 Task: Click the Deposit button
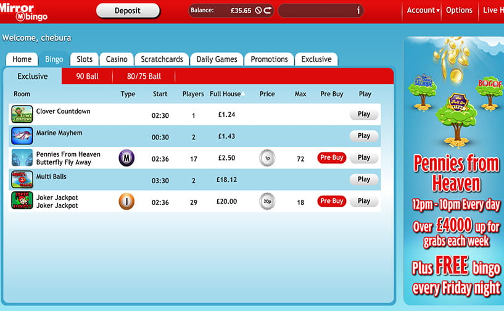pyautogui.click(x=128, y=10)
